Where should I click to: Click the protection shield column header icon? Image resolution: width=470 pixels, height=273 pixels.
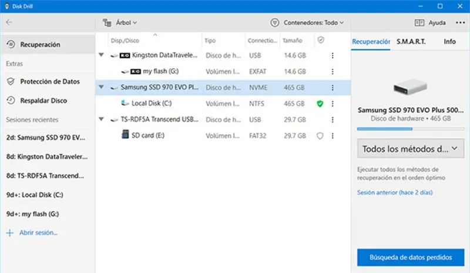(x=321, y=40)
